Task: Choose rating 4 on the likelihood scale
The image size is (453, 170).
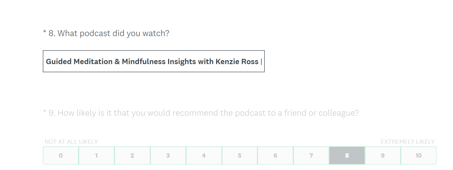Action: [204, 156]
